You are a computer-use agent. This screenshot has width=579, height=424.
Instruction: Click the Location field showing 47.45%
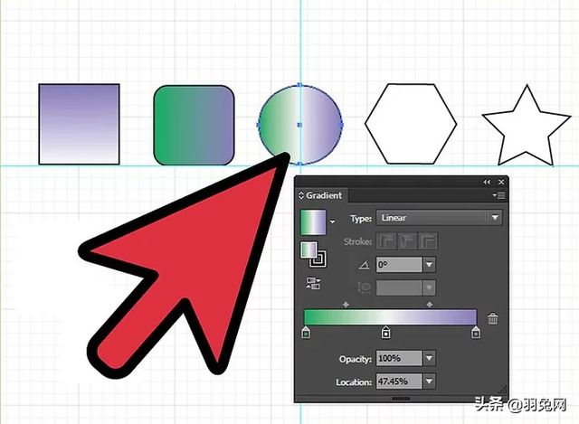(x=399, y=382)
